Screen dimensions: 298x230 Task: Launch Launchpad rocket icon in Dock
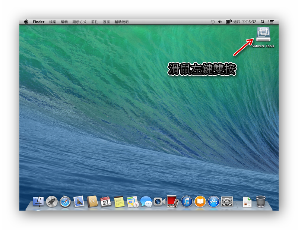[x=52, y=201]
